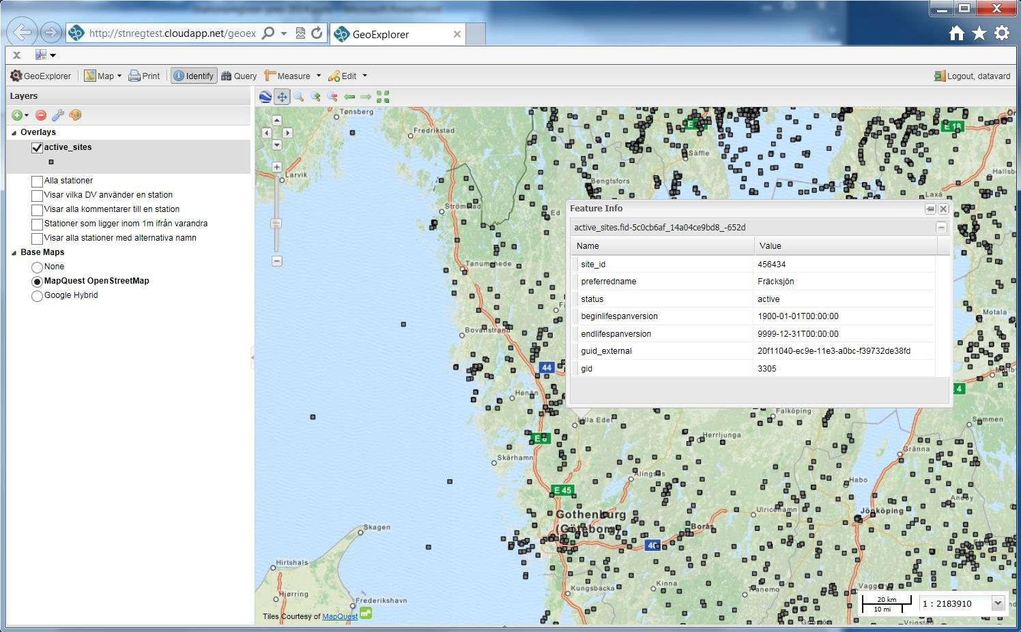Check Stationer som ligger inom 1m layer
1021x632 pixels.
click(x=37, y=224)
